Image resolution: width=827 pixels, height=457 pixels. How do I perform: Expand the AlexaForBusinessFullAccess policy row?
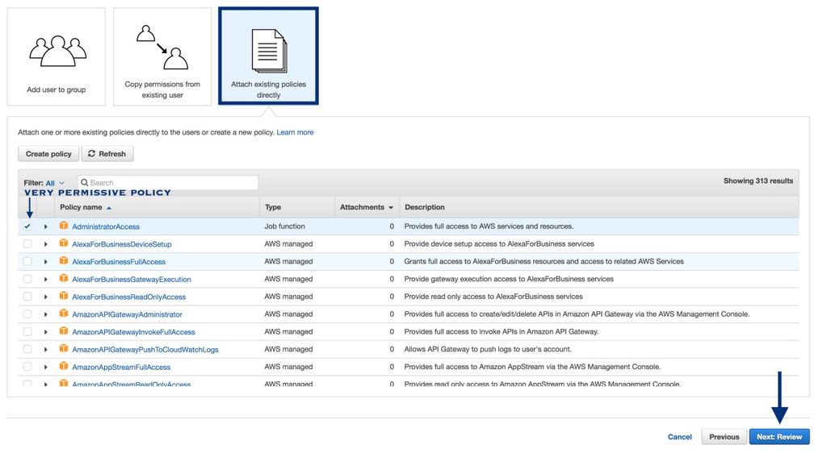pyautogui.click(x=46, y=262)
